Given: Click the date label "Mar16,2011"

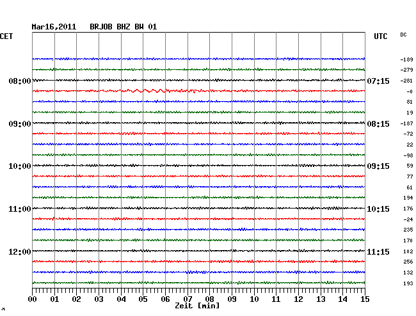Looking at the screenshot, I should pos(54,27).
